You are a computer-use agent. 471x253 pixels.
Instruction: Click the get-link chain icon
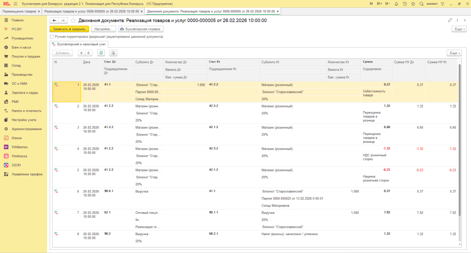coord(450,21)
